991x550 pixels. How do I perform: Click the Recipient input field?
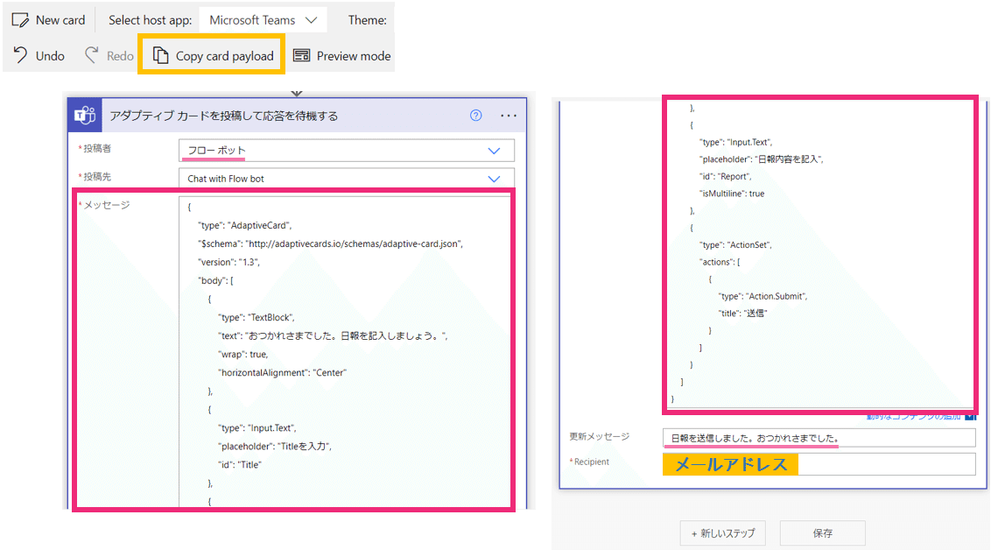819,464
